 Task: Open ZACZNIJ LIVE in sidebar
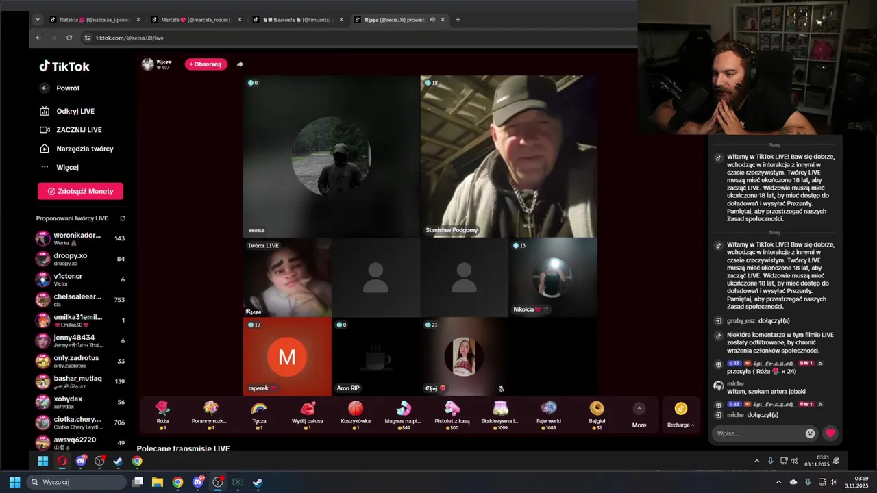click(x=70, y=130)
